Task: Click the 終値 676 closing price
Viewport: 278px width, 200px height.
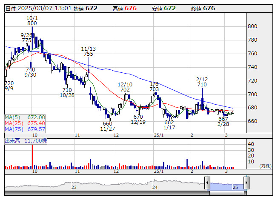Action: point(203,9)
